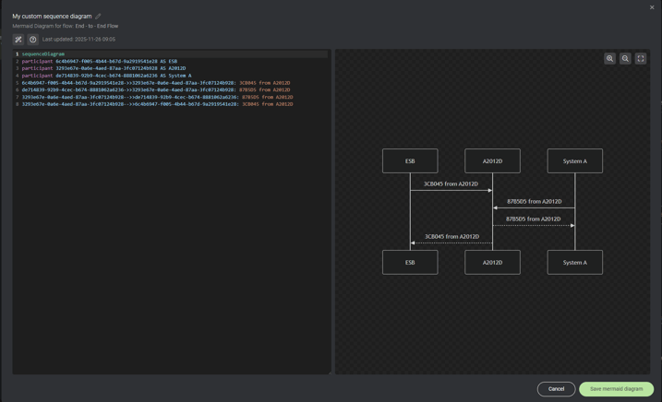This screenshot has width=662, height=402.
Task: Open the help question mark icon
Action: click(x=33, y=40)
